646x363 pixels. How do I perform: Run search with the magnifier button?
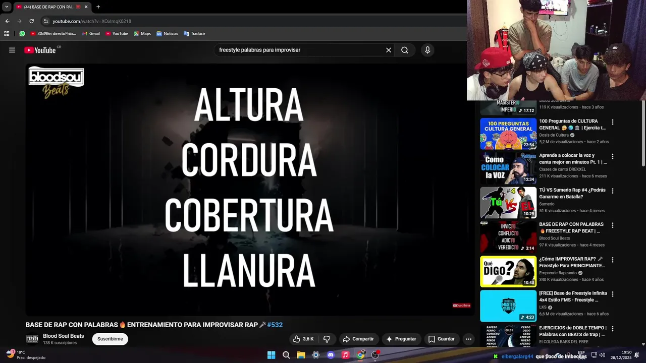click(405, 50)
